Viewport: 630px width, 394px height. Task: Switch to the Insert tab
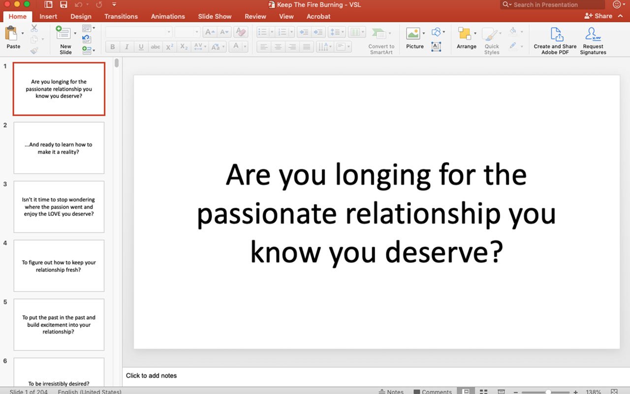pyautogui.click(x=48, y=16)
